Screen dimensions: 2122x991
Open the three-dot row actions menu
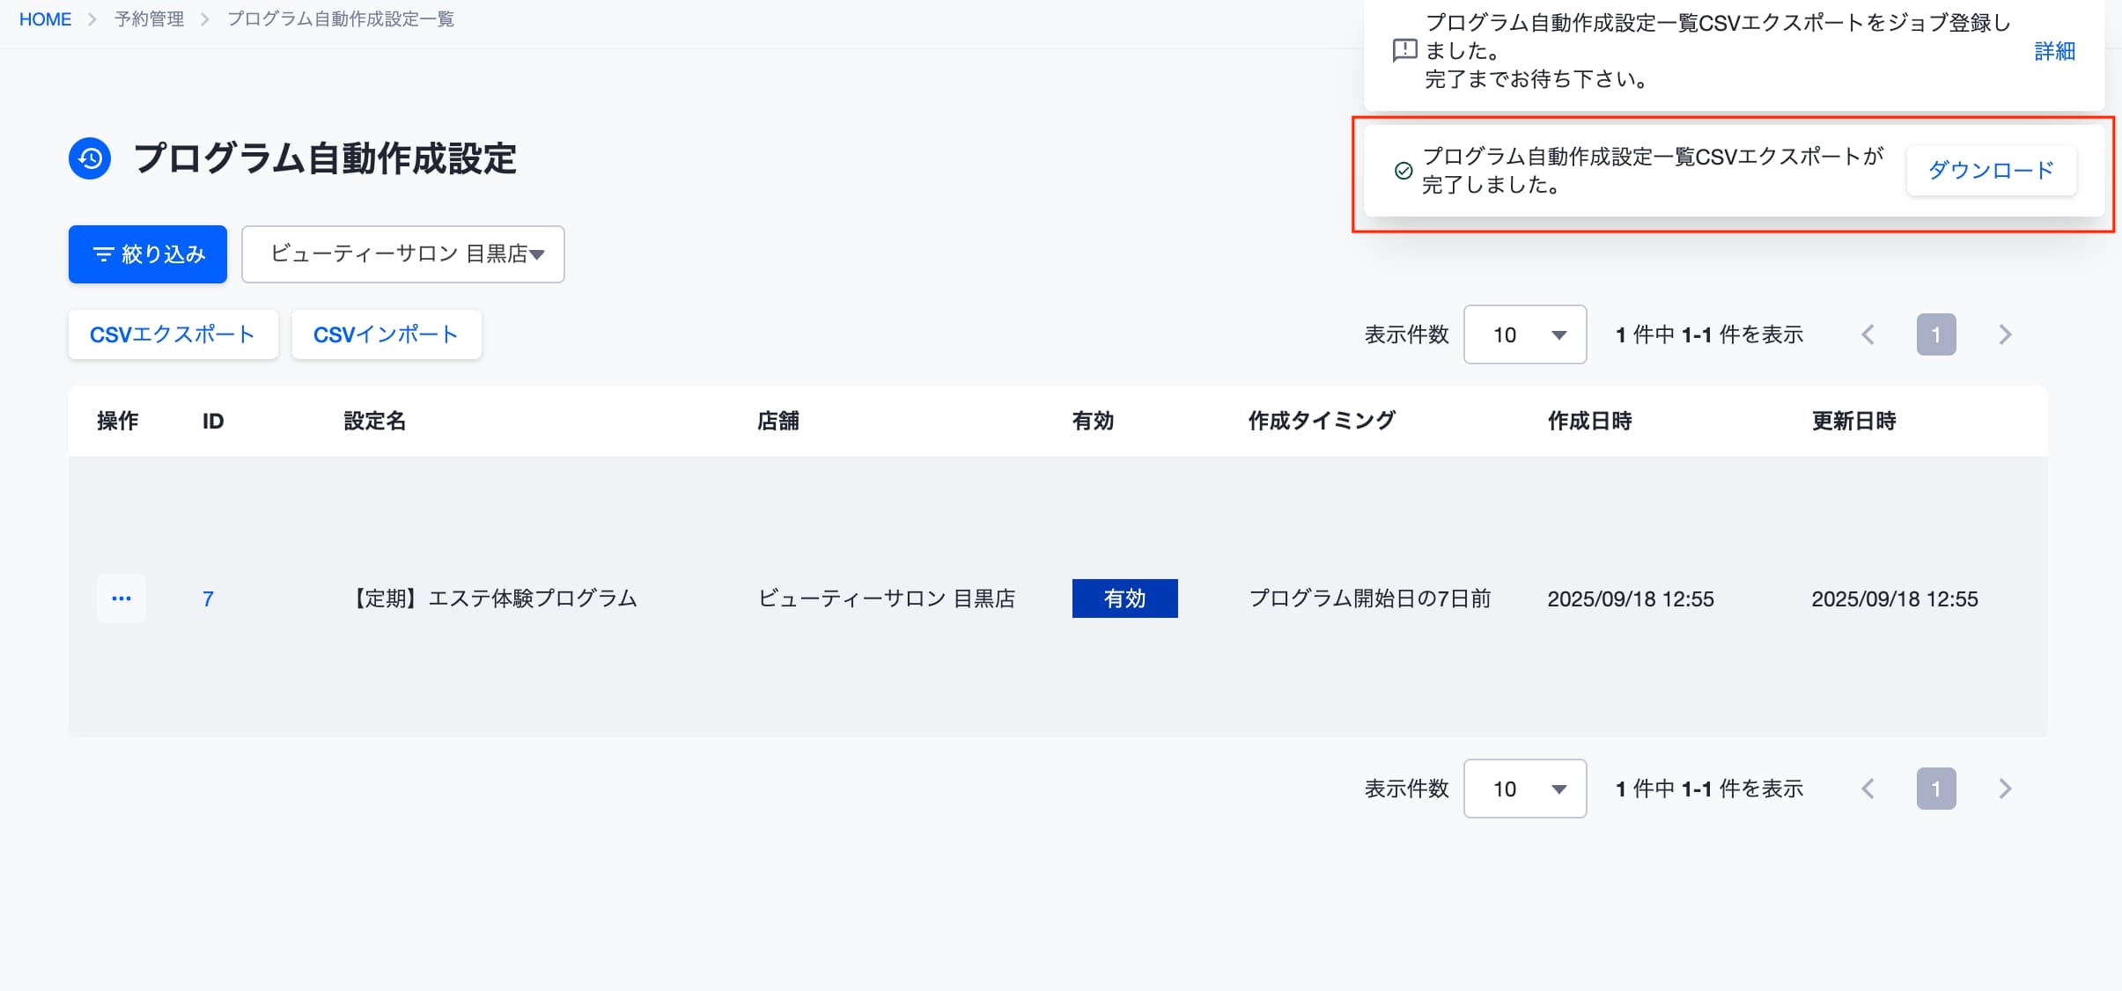(x=122, y=598)
